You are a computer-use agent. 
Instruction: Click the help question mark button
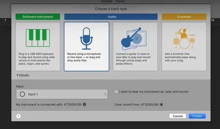(18, 116)
